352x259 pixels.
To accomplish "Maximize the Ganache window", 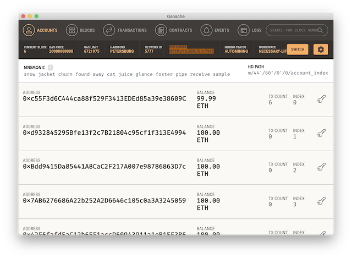I will click(37, 16).
